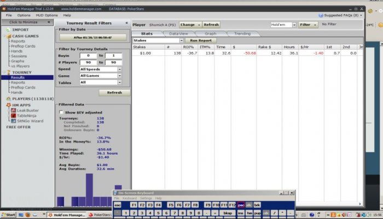The image size is (383, 219).
Task: Open the Change player dropdown arrow
Action: [x=199, y=25]
